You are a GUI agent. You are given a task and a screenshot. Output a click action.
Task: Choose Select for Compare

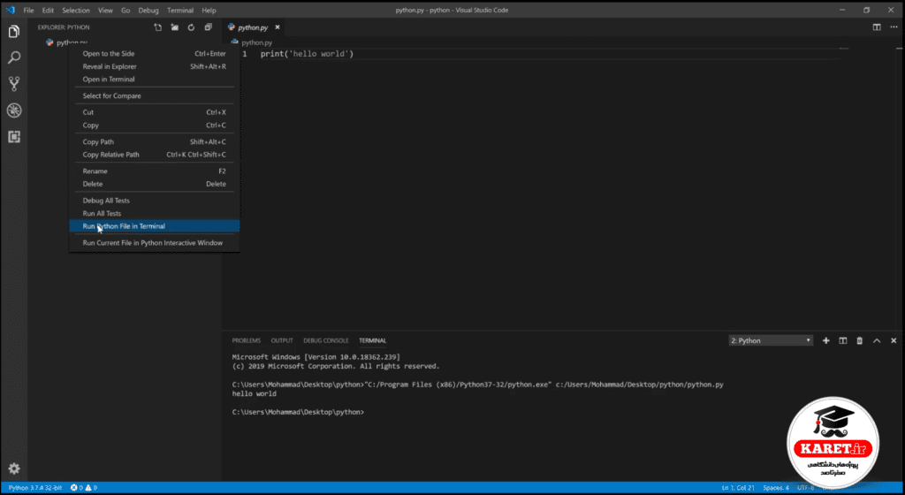(154, 95)
